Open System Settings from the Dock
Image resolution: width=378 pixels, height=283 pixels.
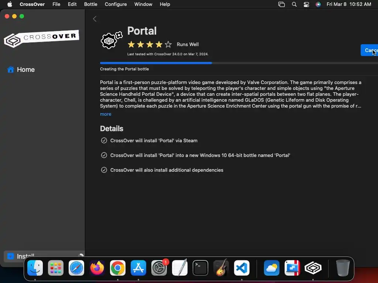click(x=159, y=268)
